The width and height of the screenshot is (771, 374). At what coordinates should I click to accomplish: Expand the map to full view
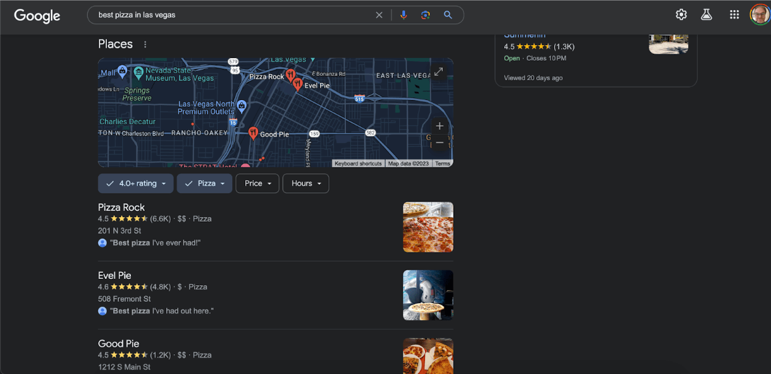(439, 72)
